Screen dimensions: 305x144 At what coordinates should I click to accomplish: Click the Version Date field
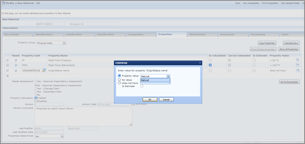point(112,104)
